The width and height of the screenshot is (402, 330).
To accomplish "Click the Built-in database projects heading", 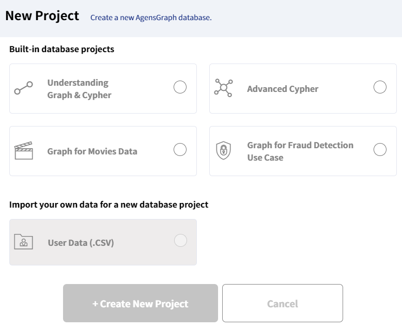I will (62, 50).
